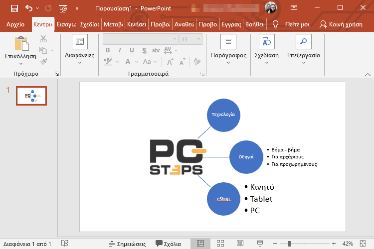Clear all formatting eraser icon

coord(197,62)
